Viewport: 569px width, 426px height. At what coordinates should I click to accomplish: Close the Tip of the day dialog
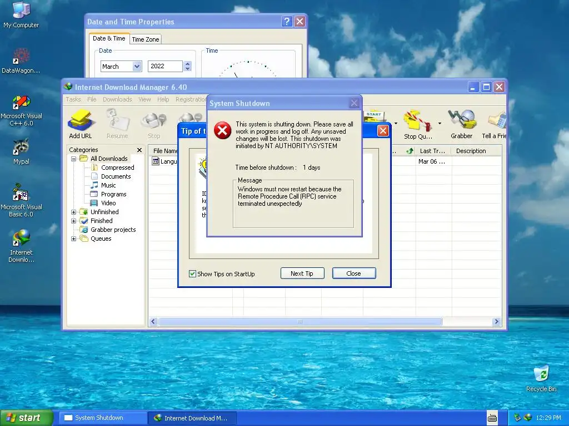383,131
